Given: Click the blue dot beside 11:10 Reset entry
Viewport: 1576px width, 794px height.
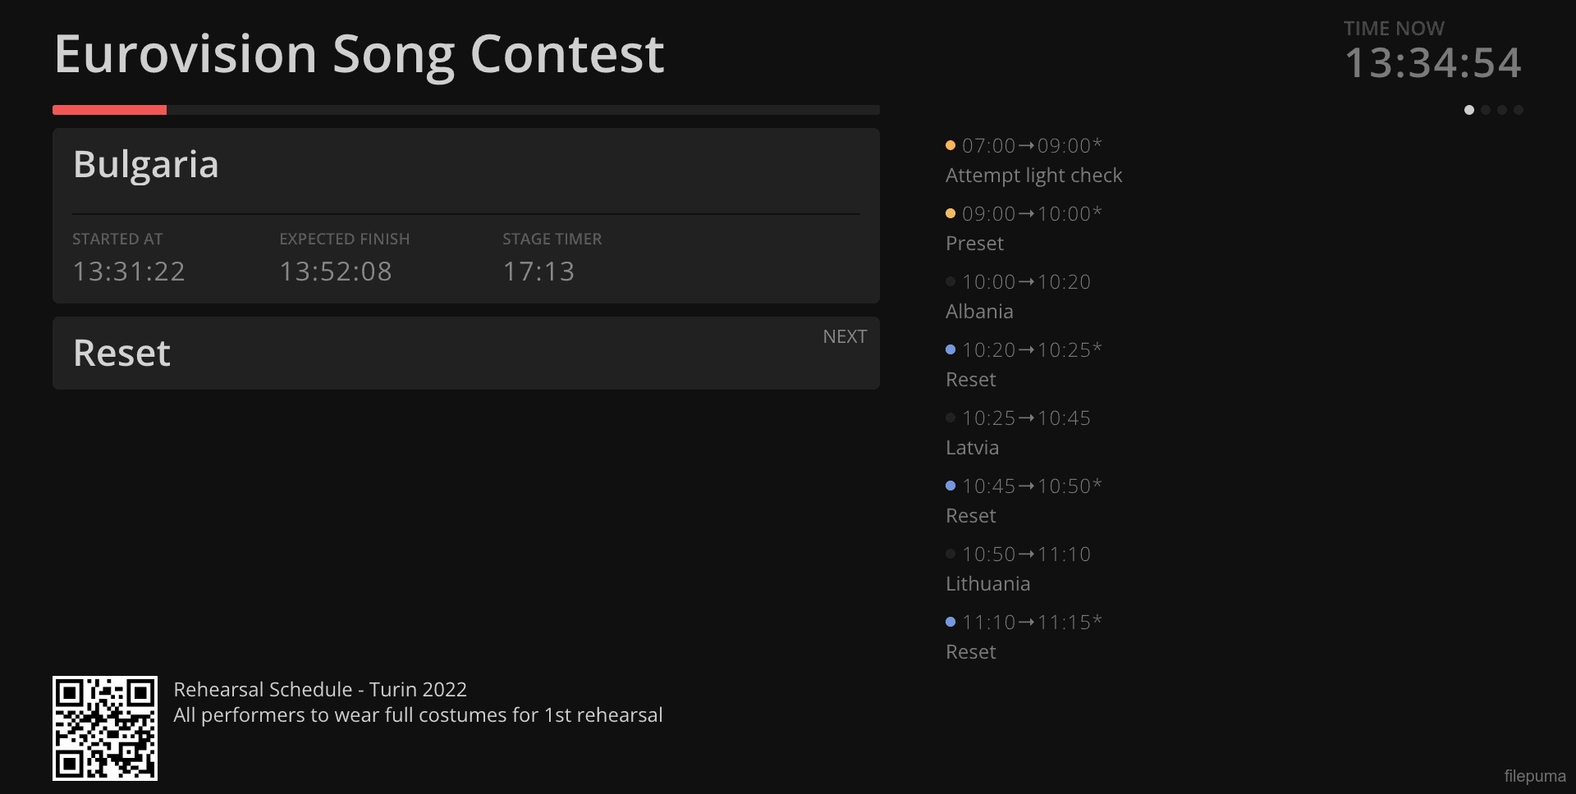Looking at the screenshot, I should coord(951,622).
